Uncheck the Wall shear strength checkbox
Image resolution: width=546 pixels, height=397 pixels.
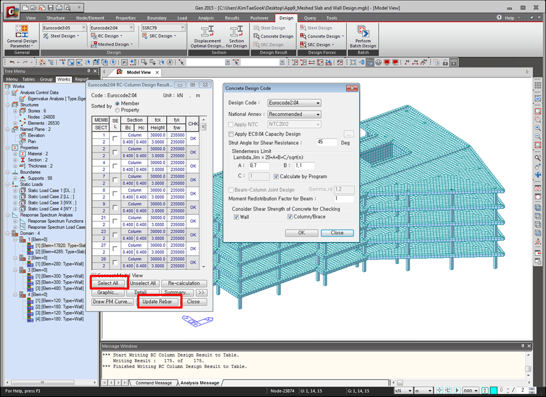pos(236,217)
